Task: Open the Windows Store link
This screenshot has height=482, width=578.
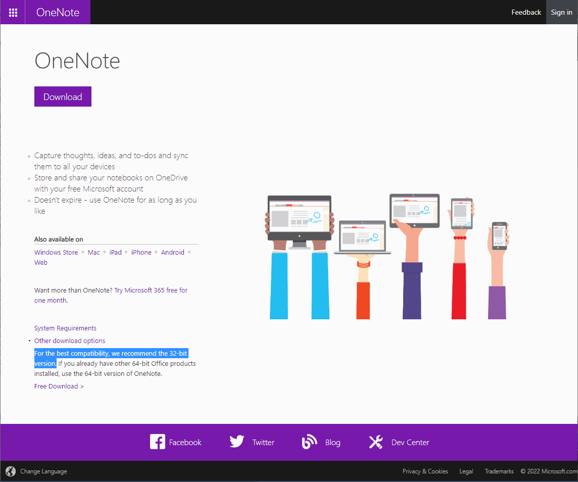Action: click(x=56, y=253)
